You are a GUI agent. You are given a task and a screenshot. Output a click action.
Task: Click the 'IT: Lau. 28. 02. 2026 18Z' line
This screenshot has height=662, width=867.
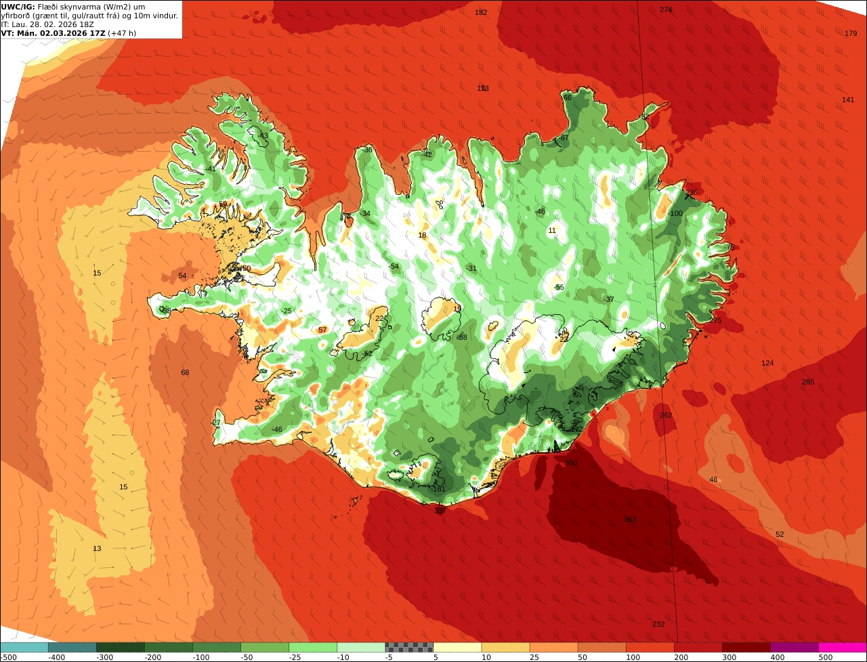[47, 24]
